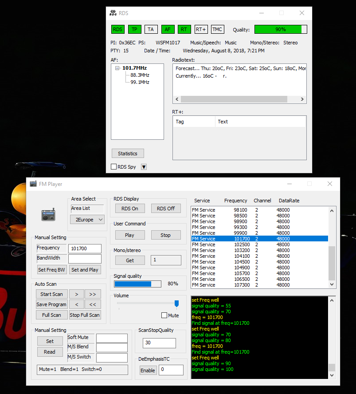Click the Start Scan button
The image size is (356, 394).
point(51,294)
